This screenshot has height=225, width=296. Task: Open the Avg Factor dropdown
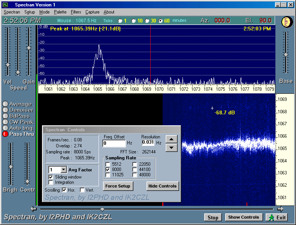64,169
